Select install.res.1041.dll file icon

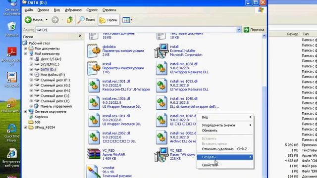click(x=94, y=120)
